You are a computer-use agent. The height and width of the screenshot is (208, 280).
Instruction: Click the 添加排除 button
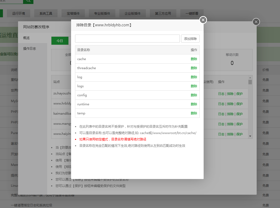pyautogui.click(x=190, y=39)
